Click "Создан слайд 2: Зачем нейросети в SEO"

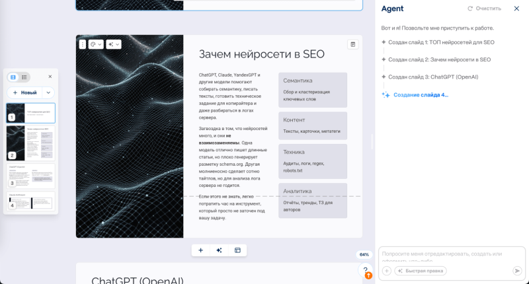440,59
